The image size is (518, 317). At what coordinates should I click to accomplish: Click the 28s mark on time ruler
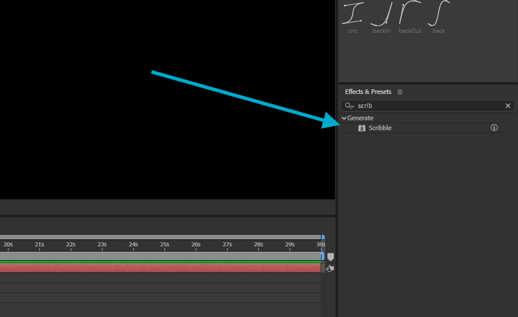tap(258, 245)
